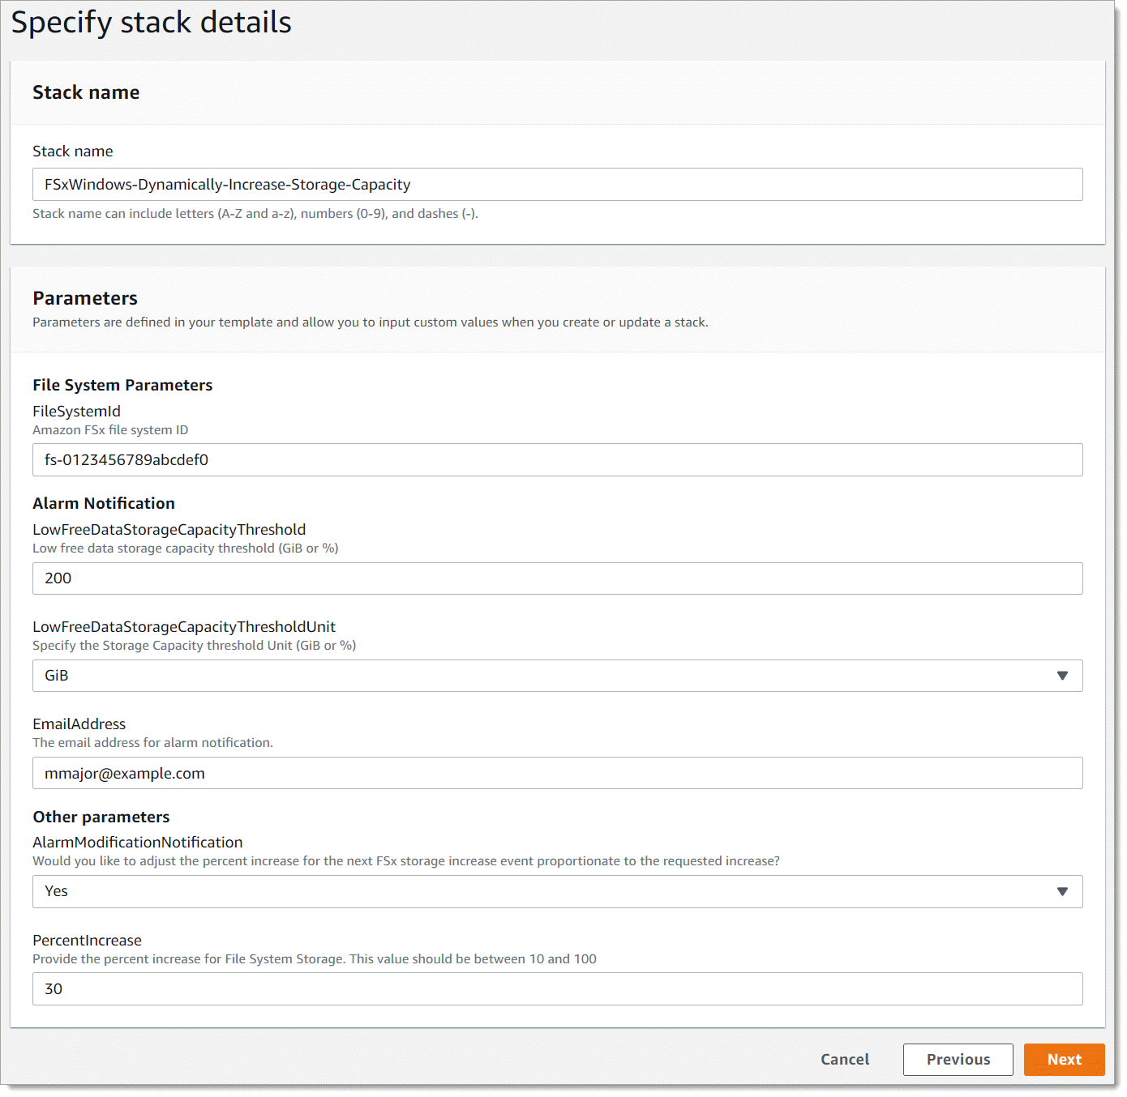Screen dimensions: 1127x1097
Task: Click the Stack name section heading
Action: [x=86, y=92]
